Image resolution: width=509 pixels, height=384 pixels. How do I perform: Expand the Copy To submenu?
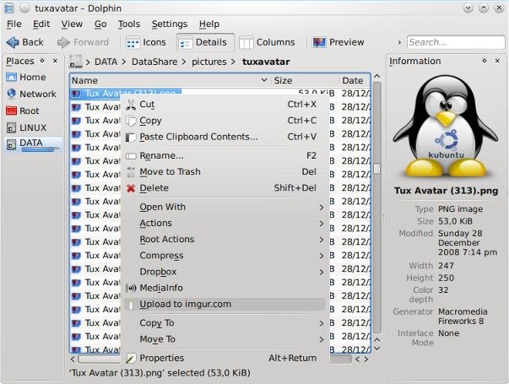224,323
